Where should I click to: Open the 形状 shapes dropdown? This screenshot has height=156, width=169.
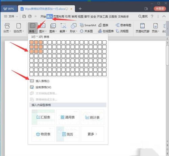coord(73,28)
